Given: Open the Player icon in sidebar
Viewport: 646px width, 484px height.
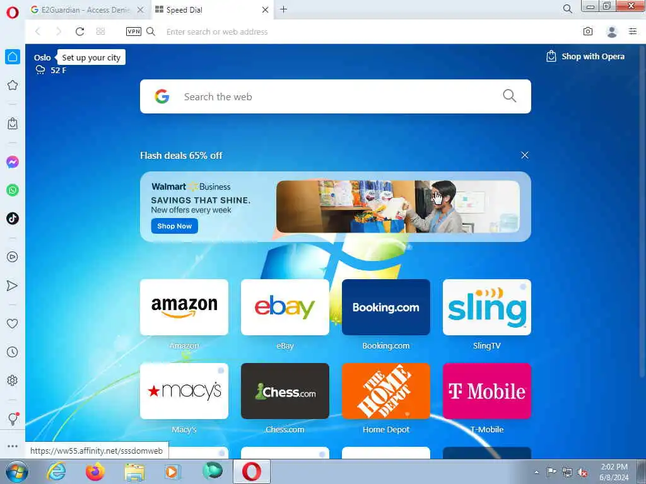Looking at the screenshot, I should pos(13,257).
